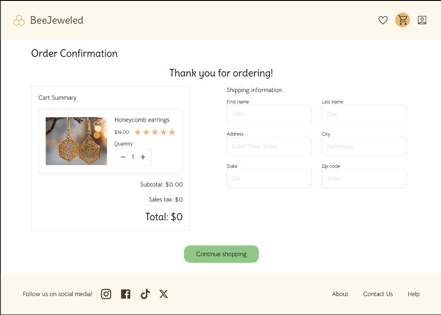This screenshot has height=315, width=441.
Task: Select the fifth rating star
Action: click(x=172, y=131)
